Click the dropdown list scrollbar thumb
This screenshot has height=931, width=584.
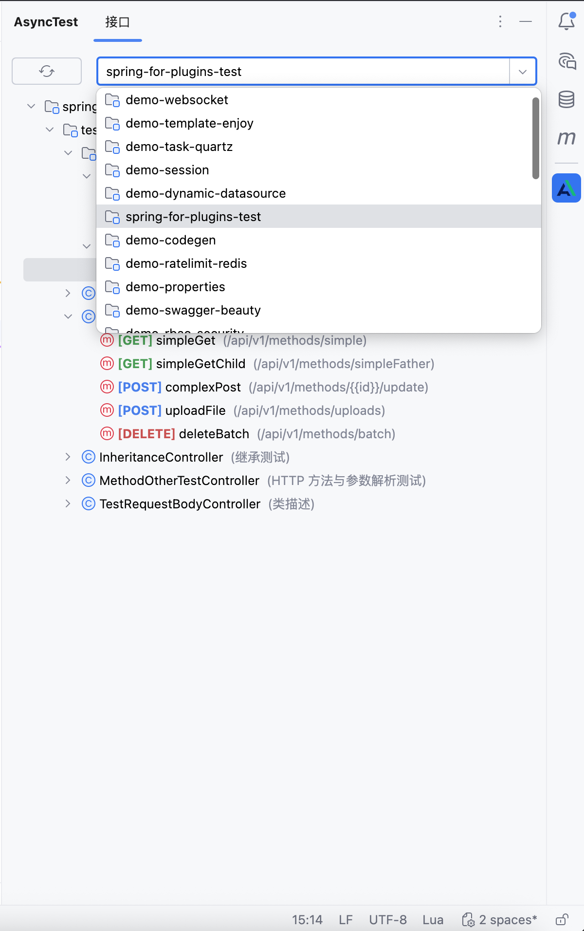pos(535,138)
